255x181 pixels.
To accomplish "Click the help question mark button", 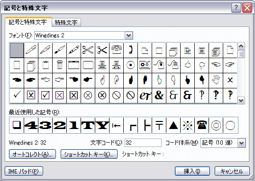I will tap(236, 8).
